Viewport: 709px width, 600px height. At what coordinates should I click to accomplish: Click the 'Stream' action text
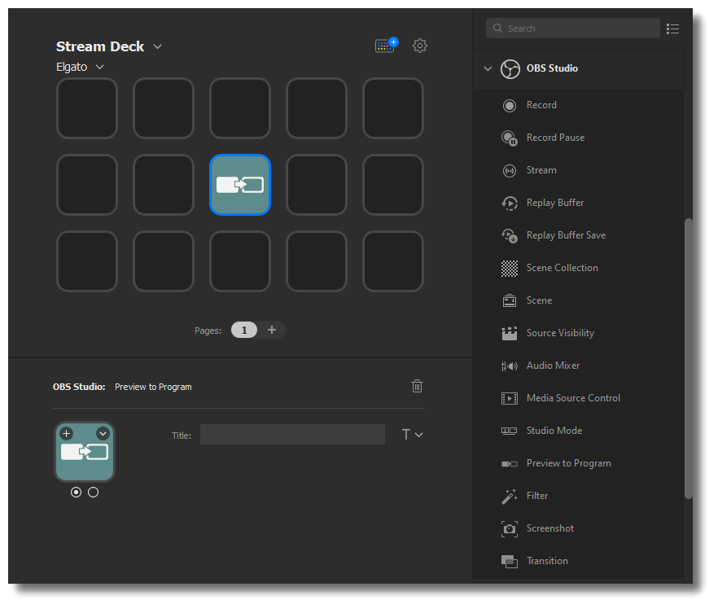[541, 170]
